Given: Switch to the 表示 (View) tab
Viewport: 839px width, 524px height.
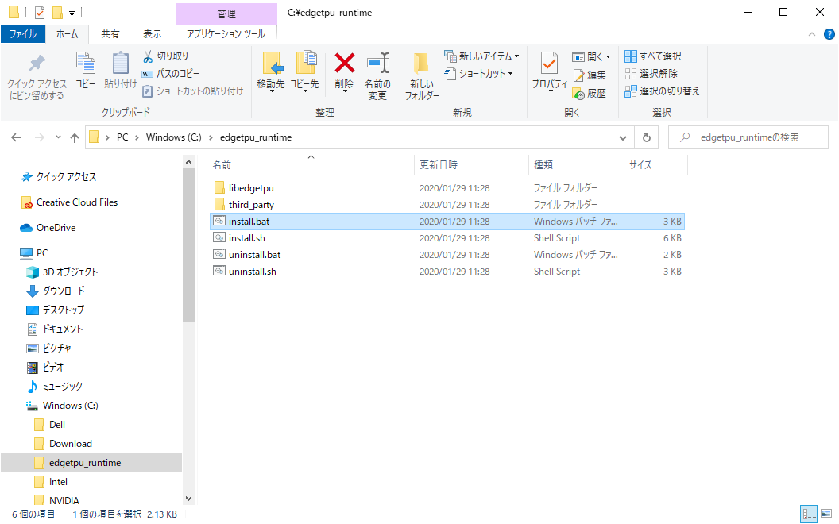Looking at the screenshot, I should coord(152,33).
